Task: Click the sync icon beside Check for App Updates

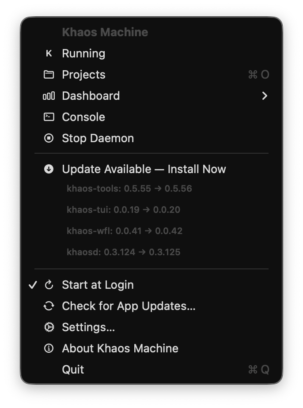Action: [x=49, y=306]
